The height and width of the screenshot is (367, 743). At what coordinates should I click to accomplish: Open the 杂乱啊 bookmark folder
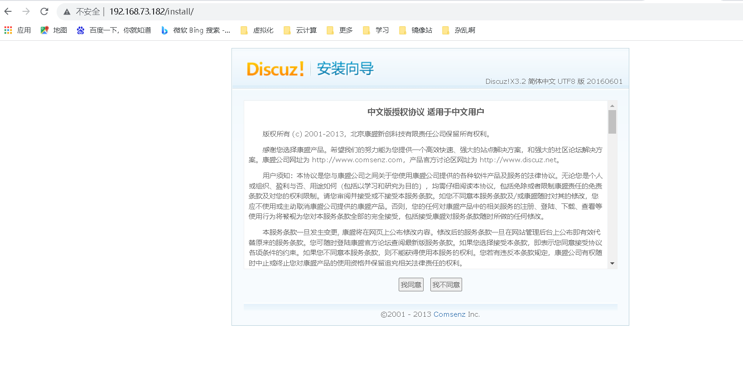coord(458,30)
